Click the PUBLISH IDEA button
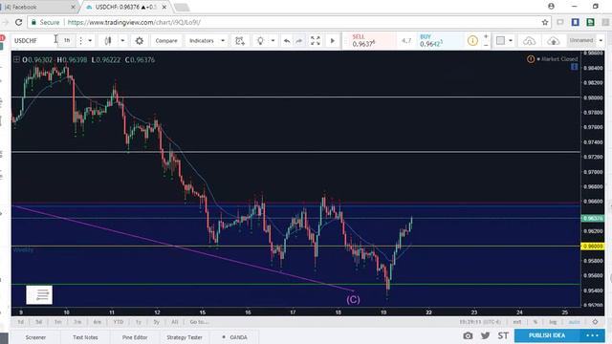This screenshot has width=612, height=344. [547, 335]
